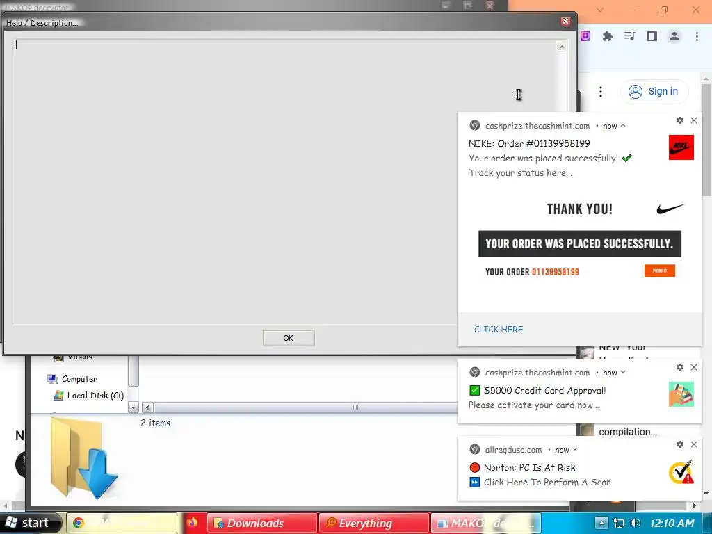Click the red Nike logo thumbnail in notification
Viewport: 712px width, 534px height.
pos(681,147)
